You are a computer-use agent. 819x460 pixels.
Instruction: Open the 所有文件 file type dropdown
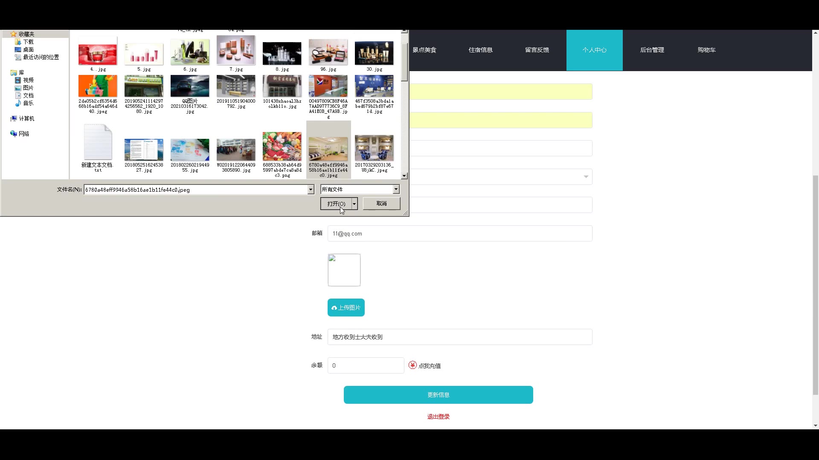coord(396,189)
